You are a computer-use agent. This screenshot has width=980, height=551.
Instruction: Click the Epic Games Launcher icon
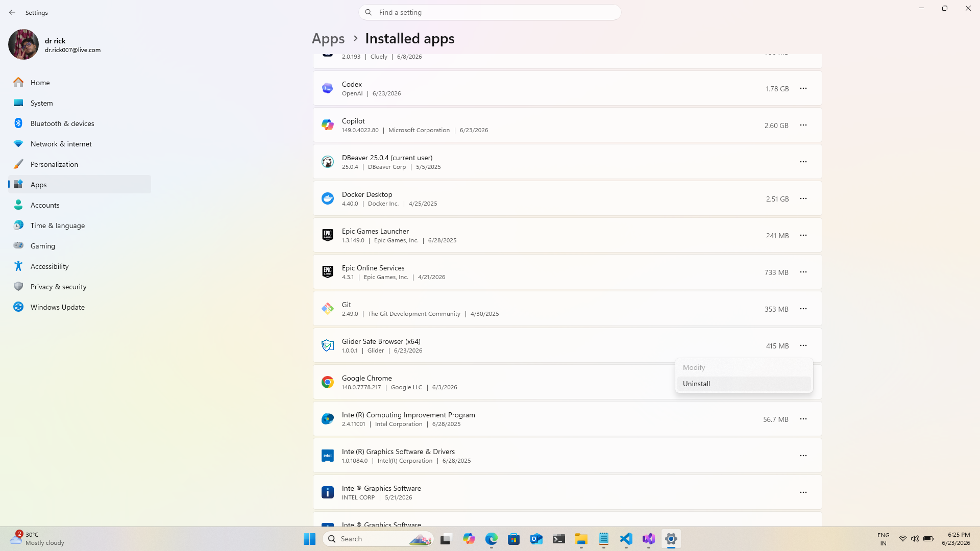coord(327,235)
